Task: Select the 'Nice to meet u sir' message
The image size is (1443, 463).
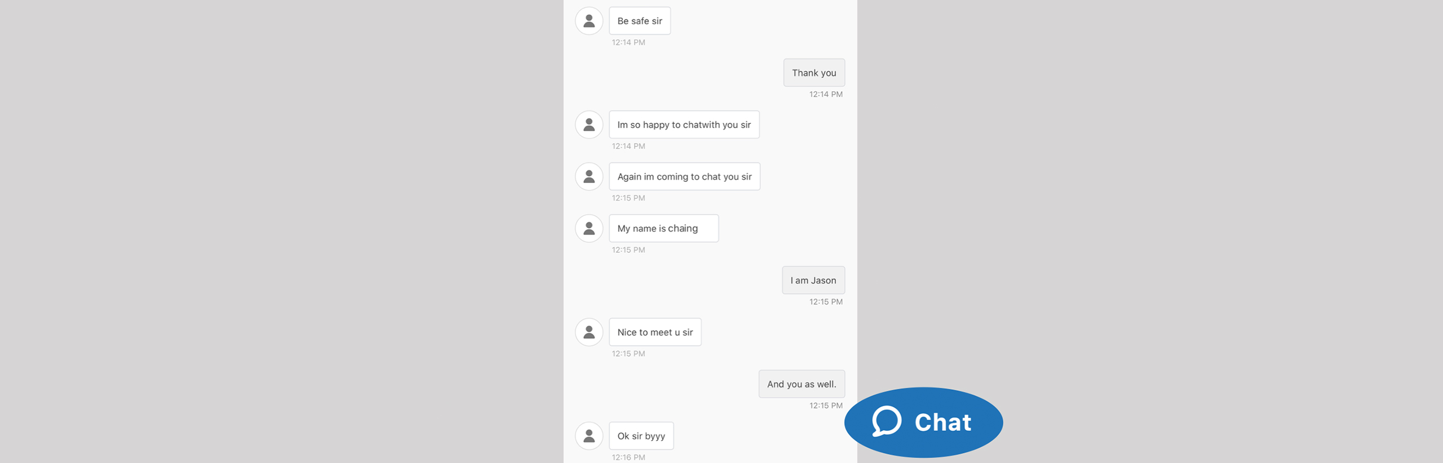Action: click(656, 332)
